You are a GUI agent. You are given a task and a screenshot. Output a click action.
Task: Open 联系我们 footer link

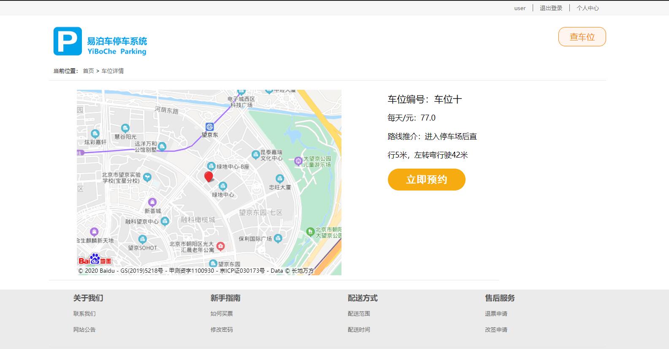coord(84,314)
